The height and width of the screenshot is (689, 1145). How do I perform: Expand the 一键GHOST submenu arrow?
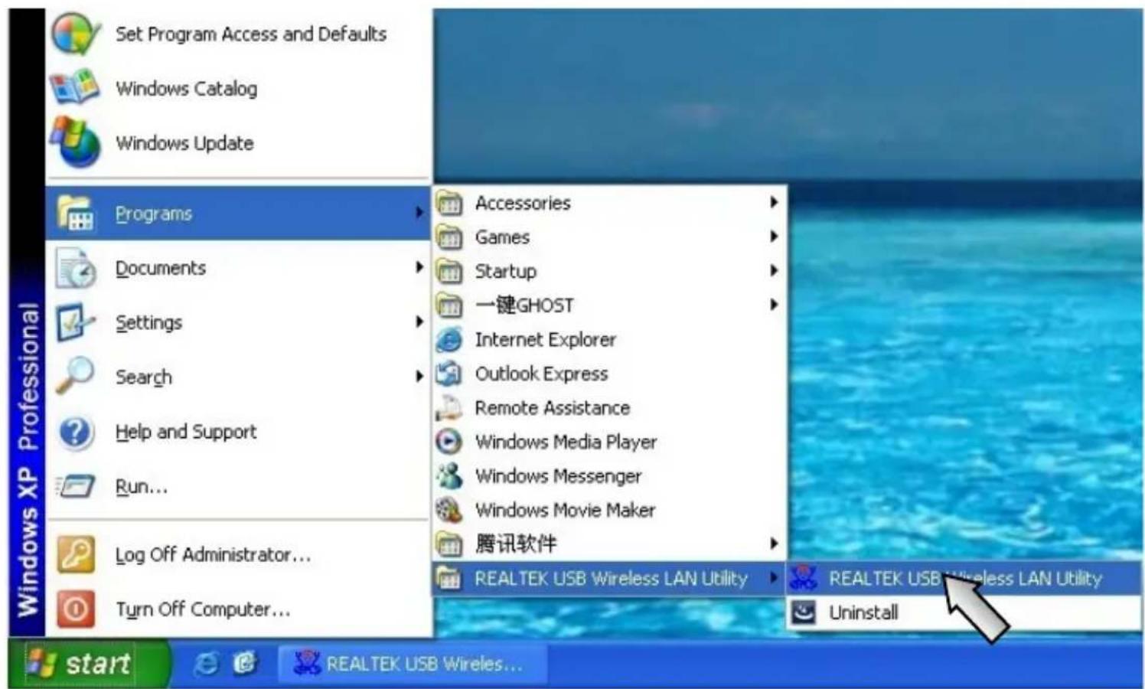(x=774, y=305)
